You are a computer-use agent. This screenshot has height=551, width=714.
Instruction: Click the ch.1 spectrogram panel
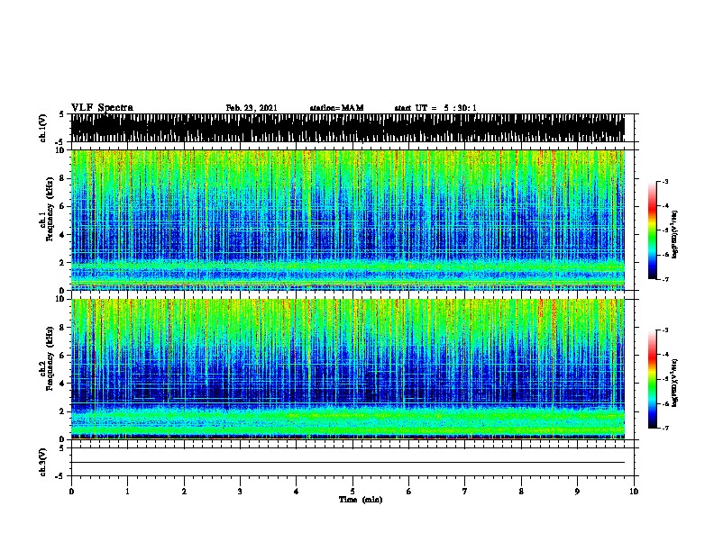tap(348, 220)
